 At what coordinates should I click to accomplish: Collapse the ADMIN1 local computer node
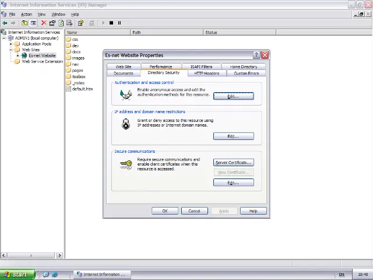(x=4, y=38)
